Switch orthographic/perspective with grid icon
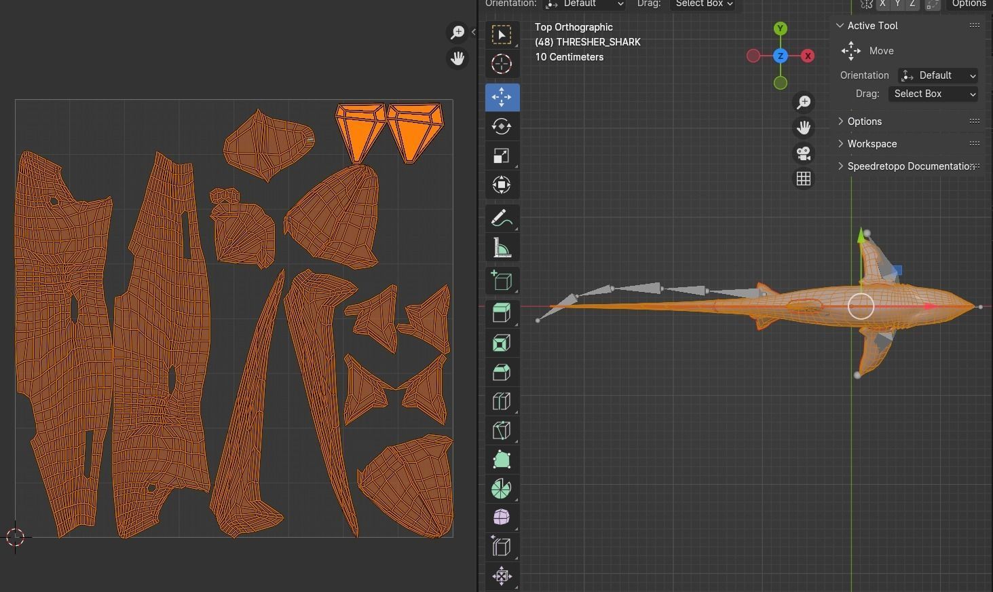This screenshot has height=592, width=993. pyautogui.click(x=804, y=179)
